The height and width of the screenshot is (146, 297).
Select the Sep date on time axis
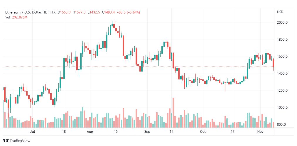point(147,132)
